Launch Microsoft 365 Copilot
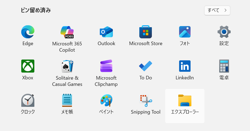Image resolution: width=250 pixels, height=131 pixels. [67, 32]
